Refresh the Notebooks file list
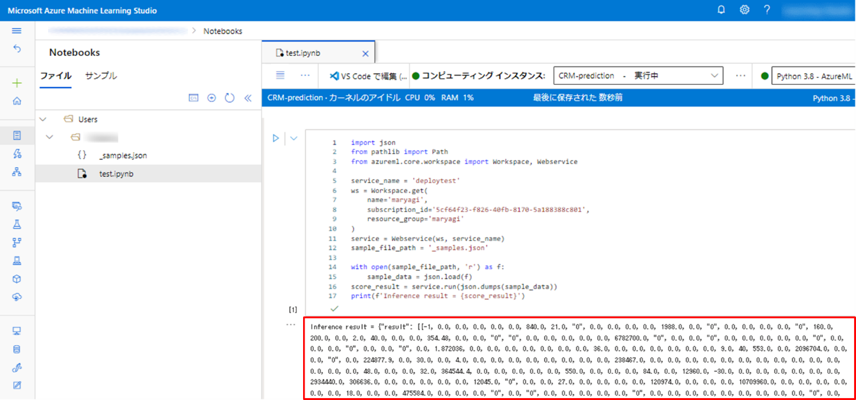The image size is (856, 400). [229, 98]
